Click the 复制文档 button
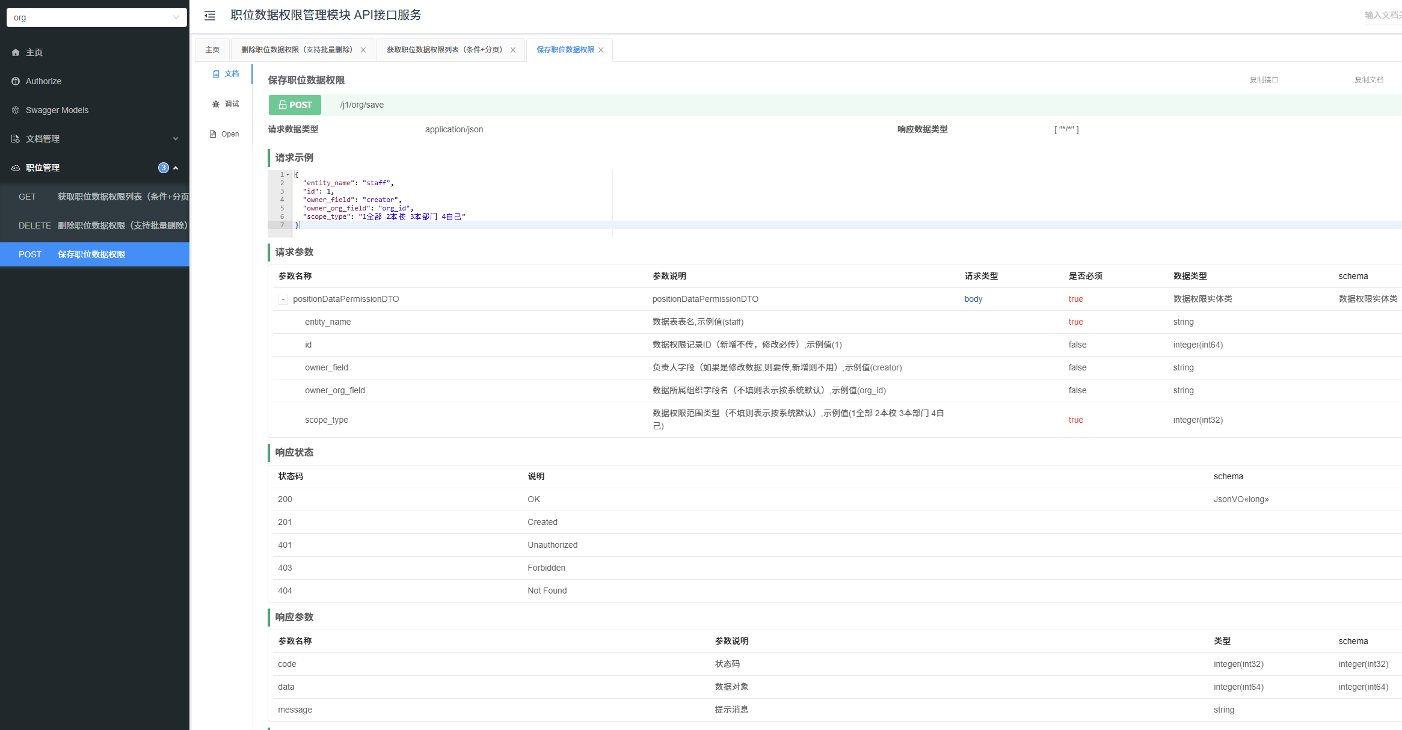The height and width of the screenshot is (730, 1402). coord(1368,80)
